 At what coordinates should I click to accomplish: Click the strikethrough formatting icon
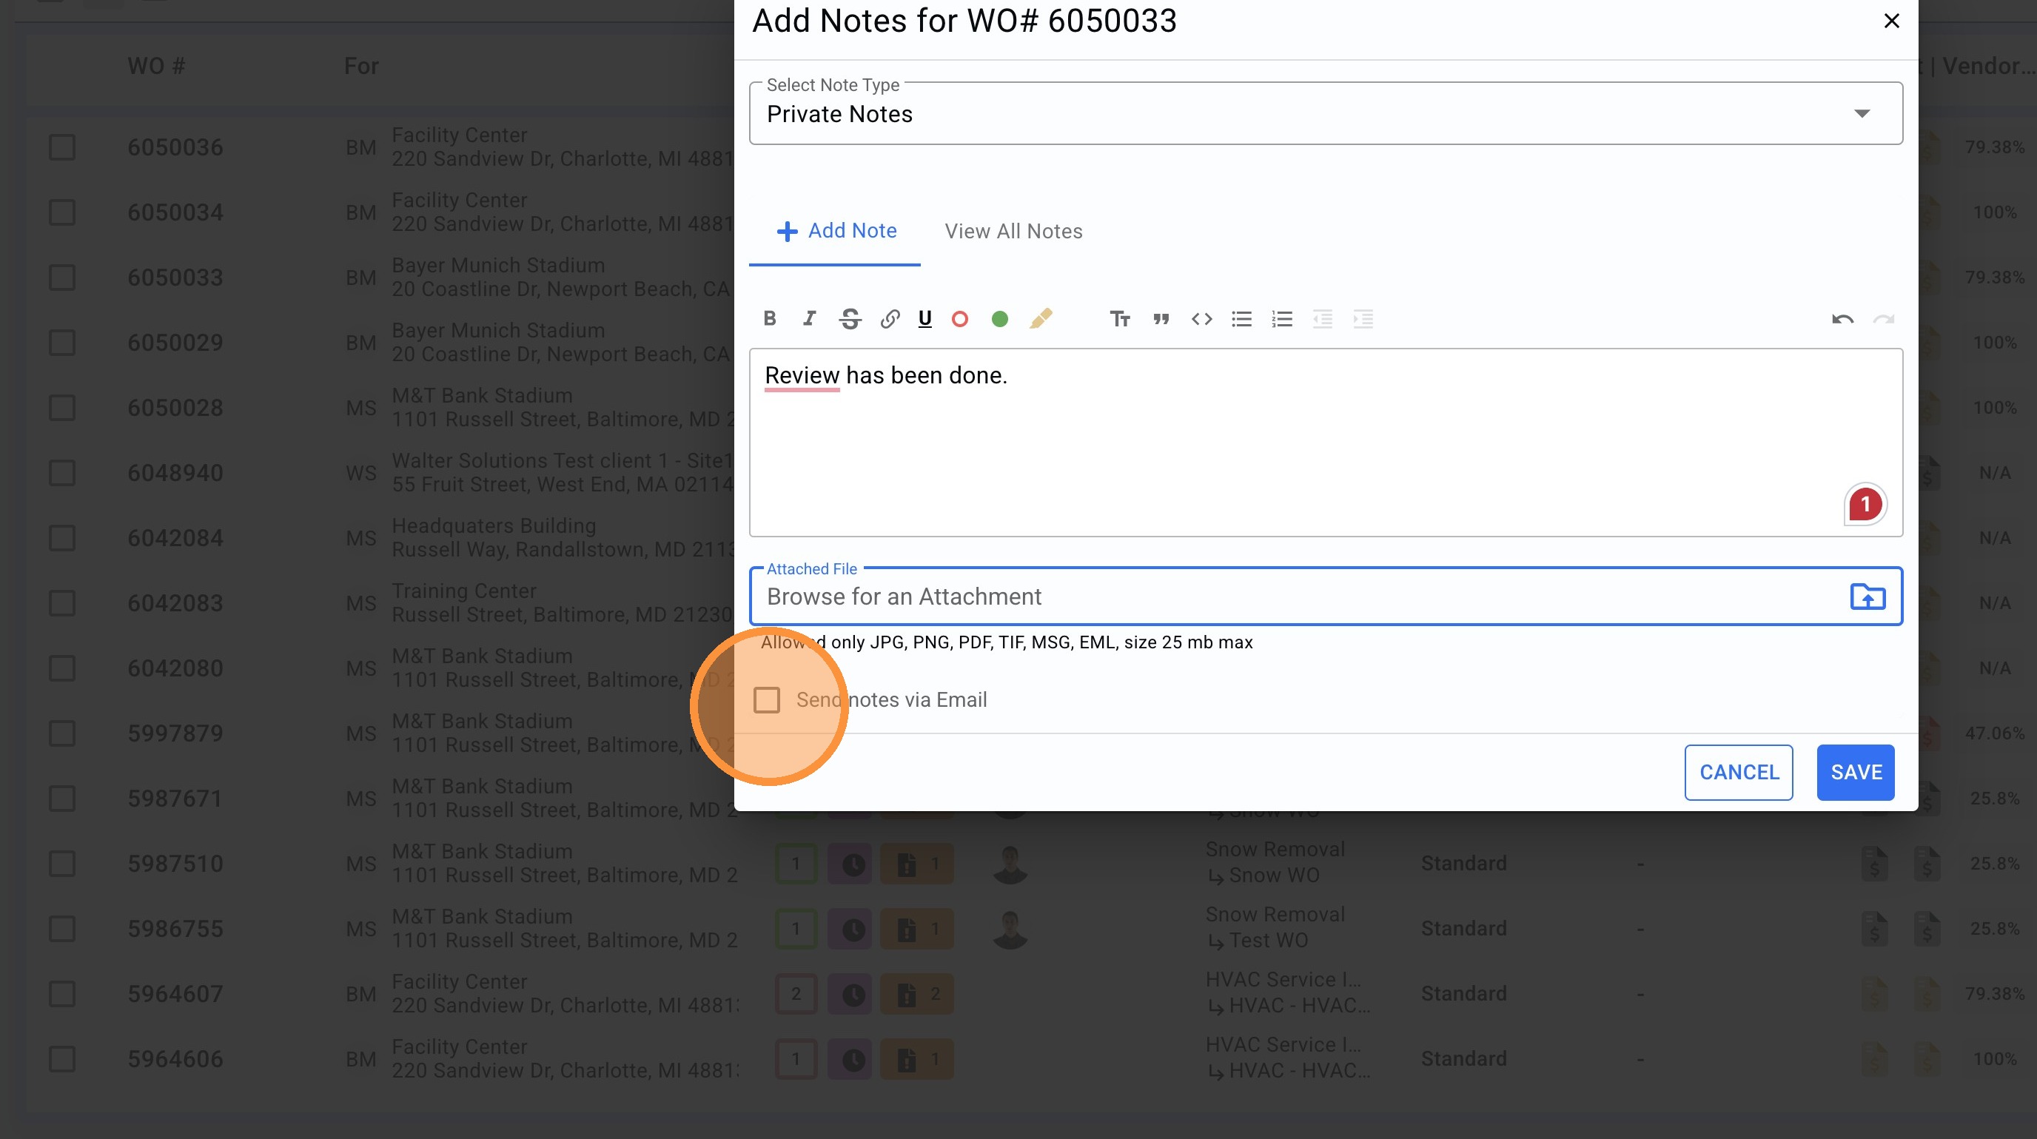point(850,318)
